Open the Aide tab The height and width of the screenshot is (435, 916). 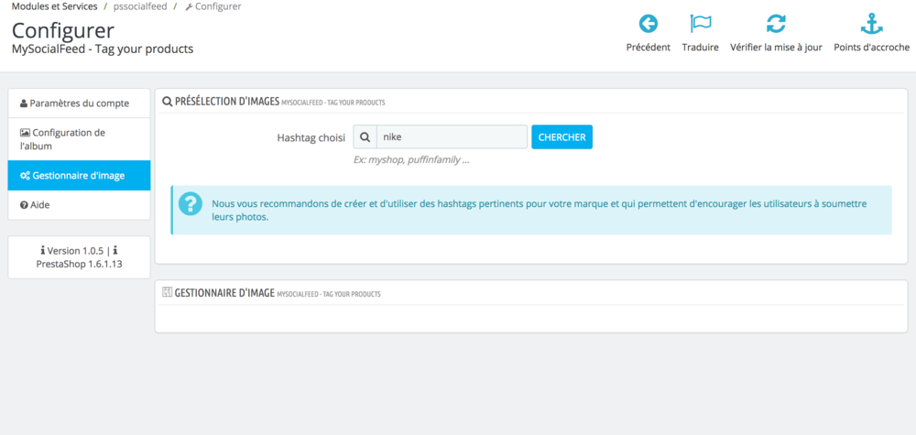[x=79, y=205]
